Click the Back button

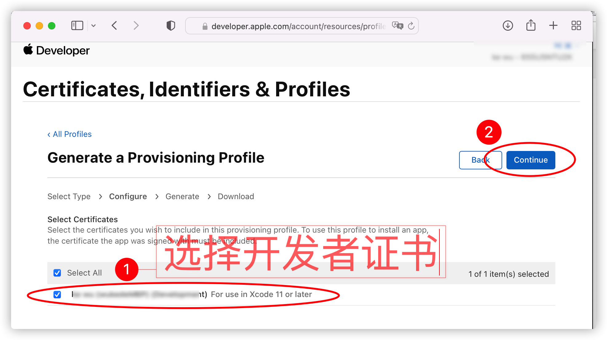480,160
